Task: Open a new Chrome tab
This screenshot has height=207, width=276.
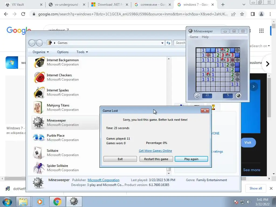Action: tap(223, 5)
